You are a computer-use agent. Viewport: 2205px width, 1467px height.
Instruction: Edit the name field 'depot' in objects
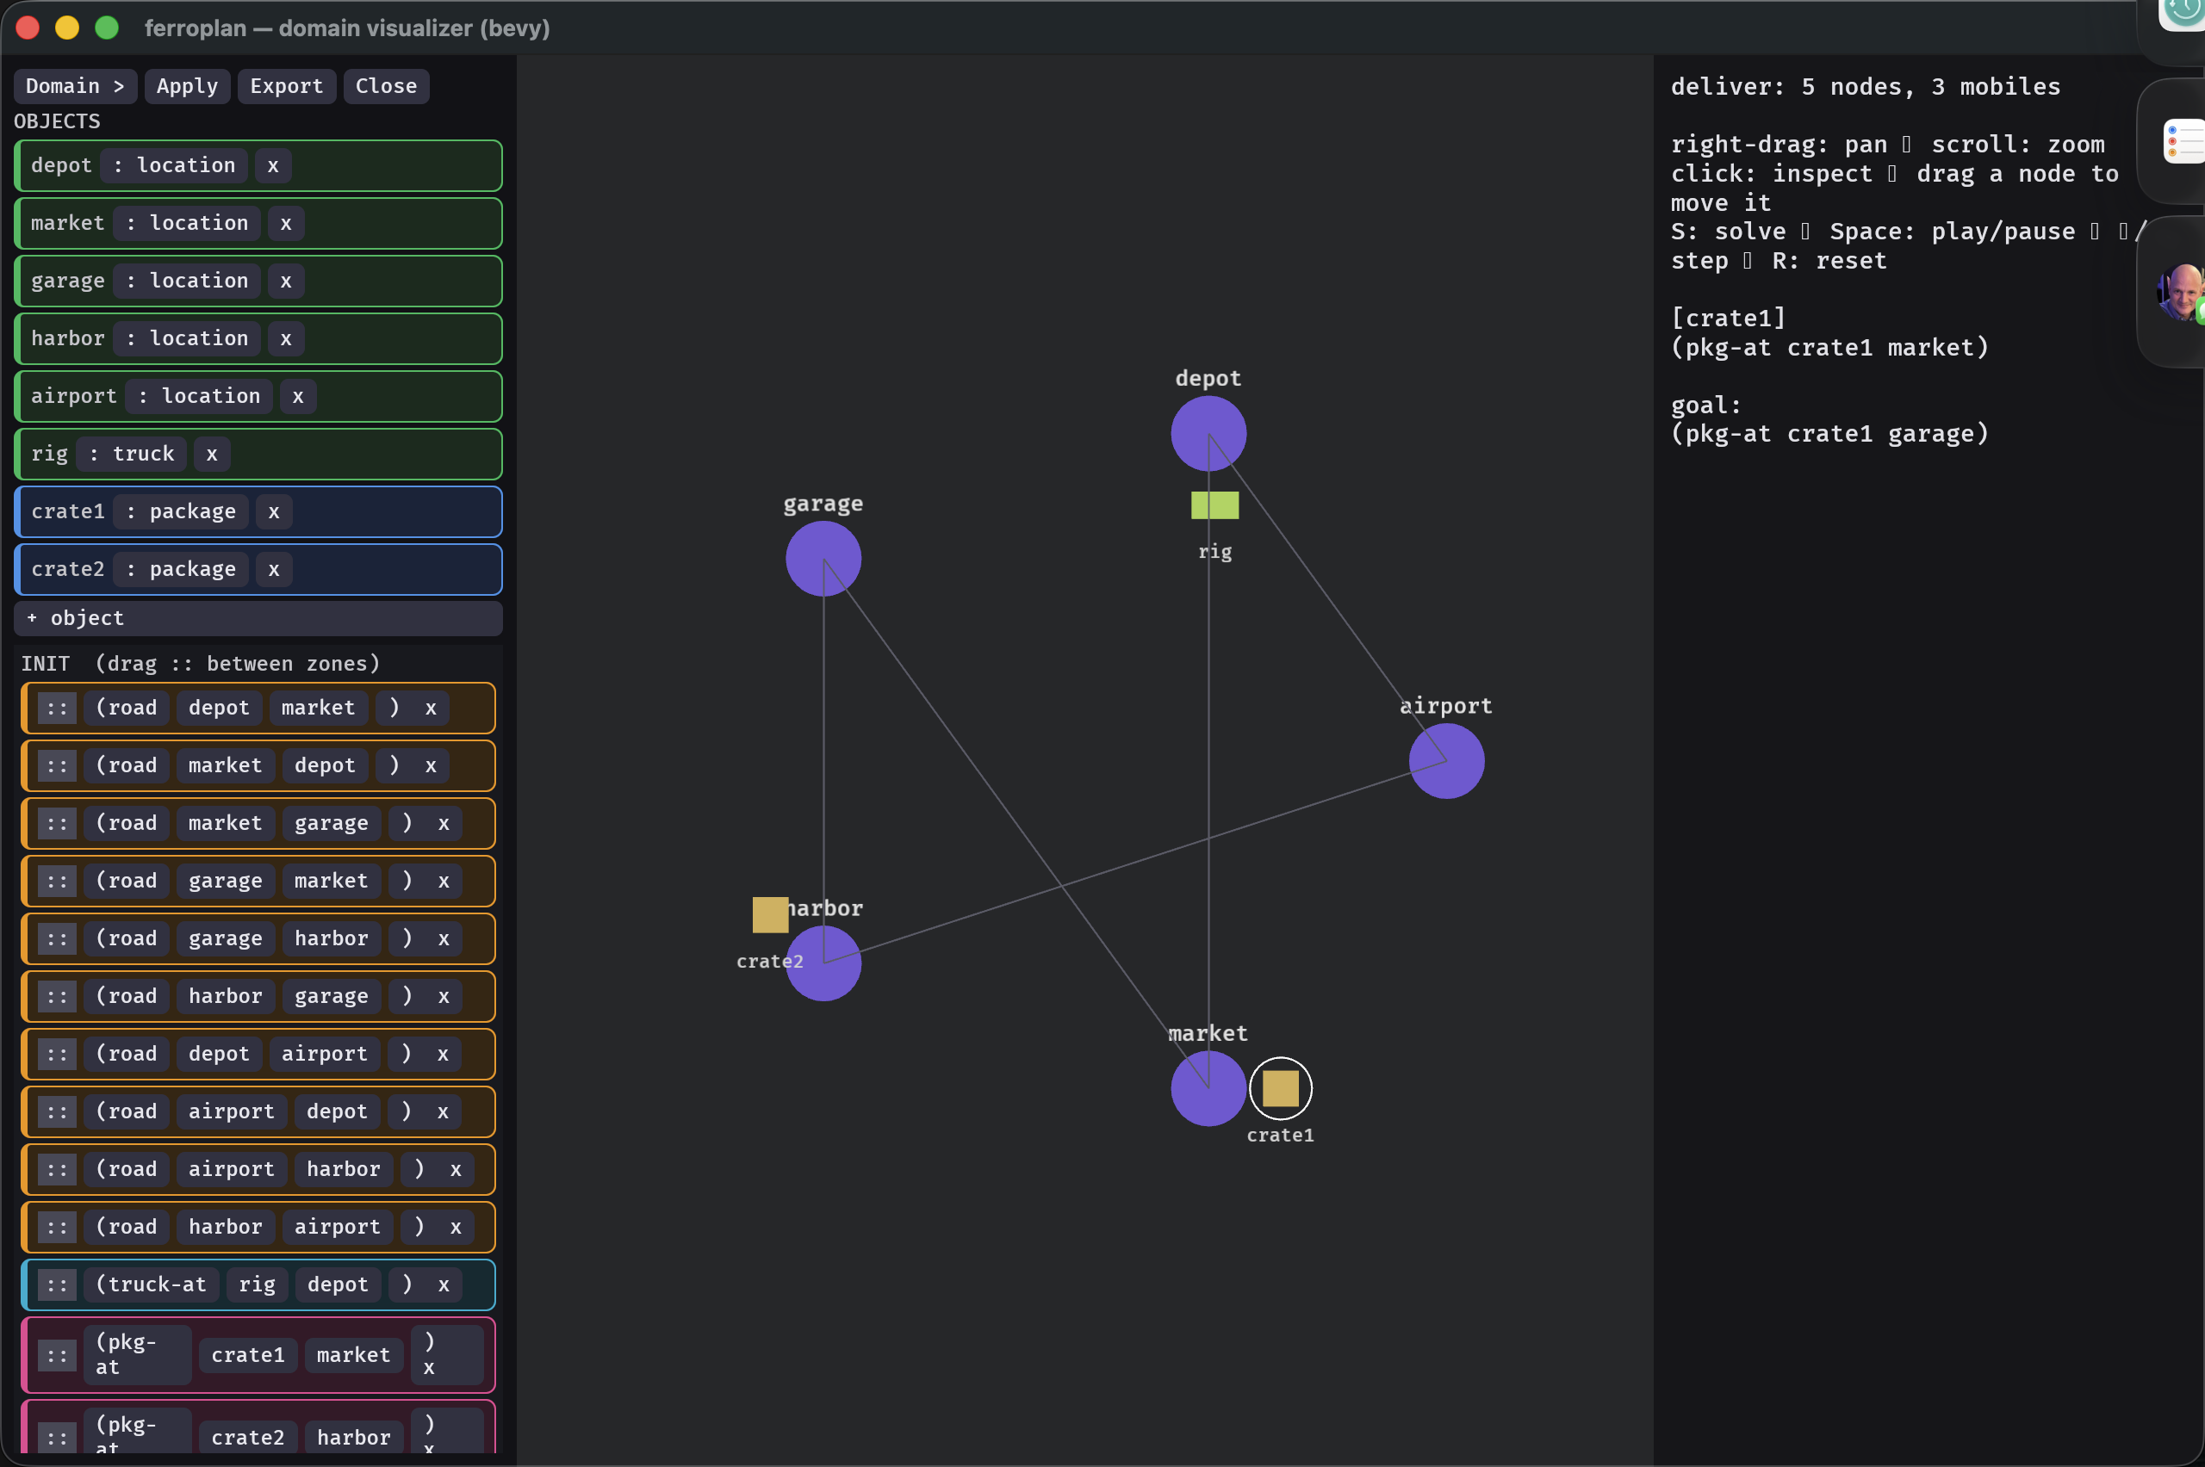pos(62,165)
